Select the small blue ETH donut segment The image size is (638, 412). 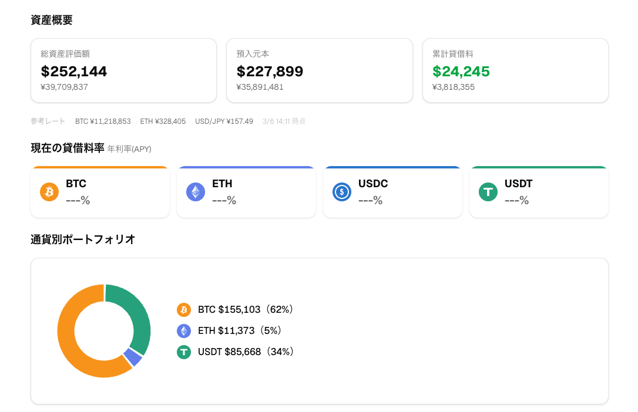click(133, 357)
